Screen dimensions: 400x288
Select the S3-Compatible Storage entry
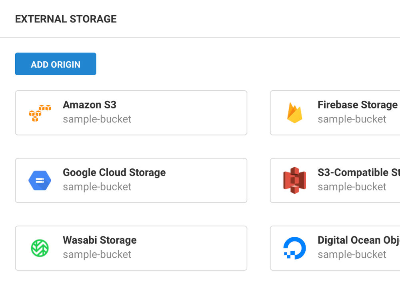(340, 180)
